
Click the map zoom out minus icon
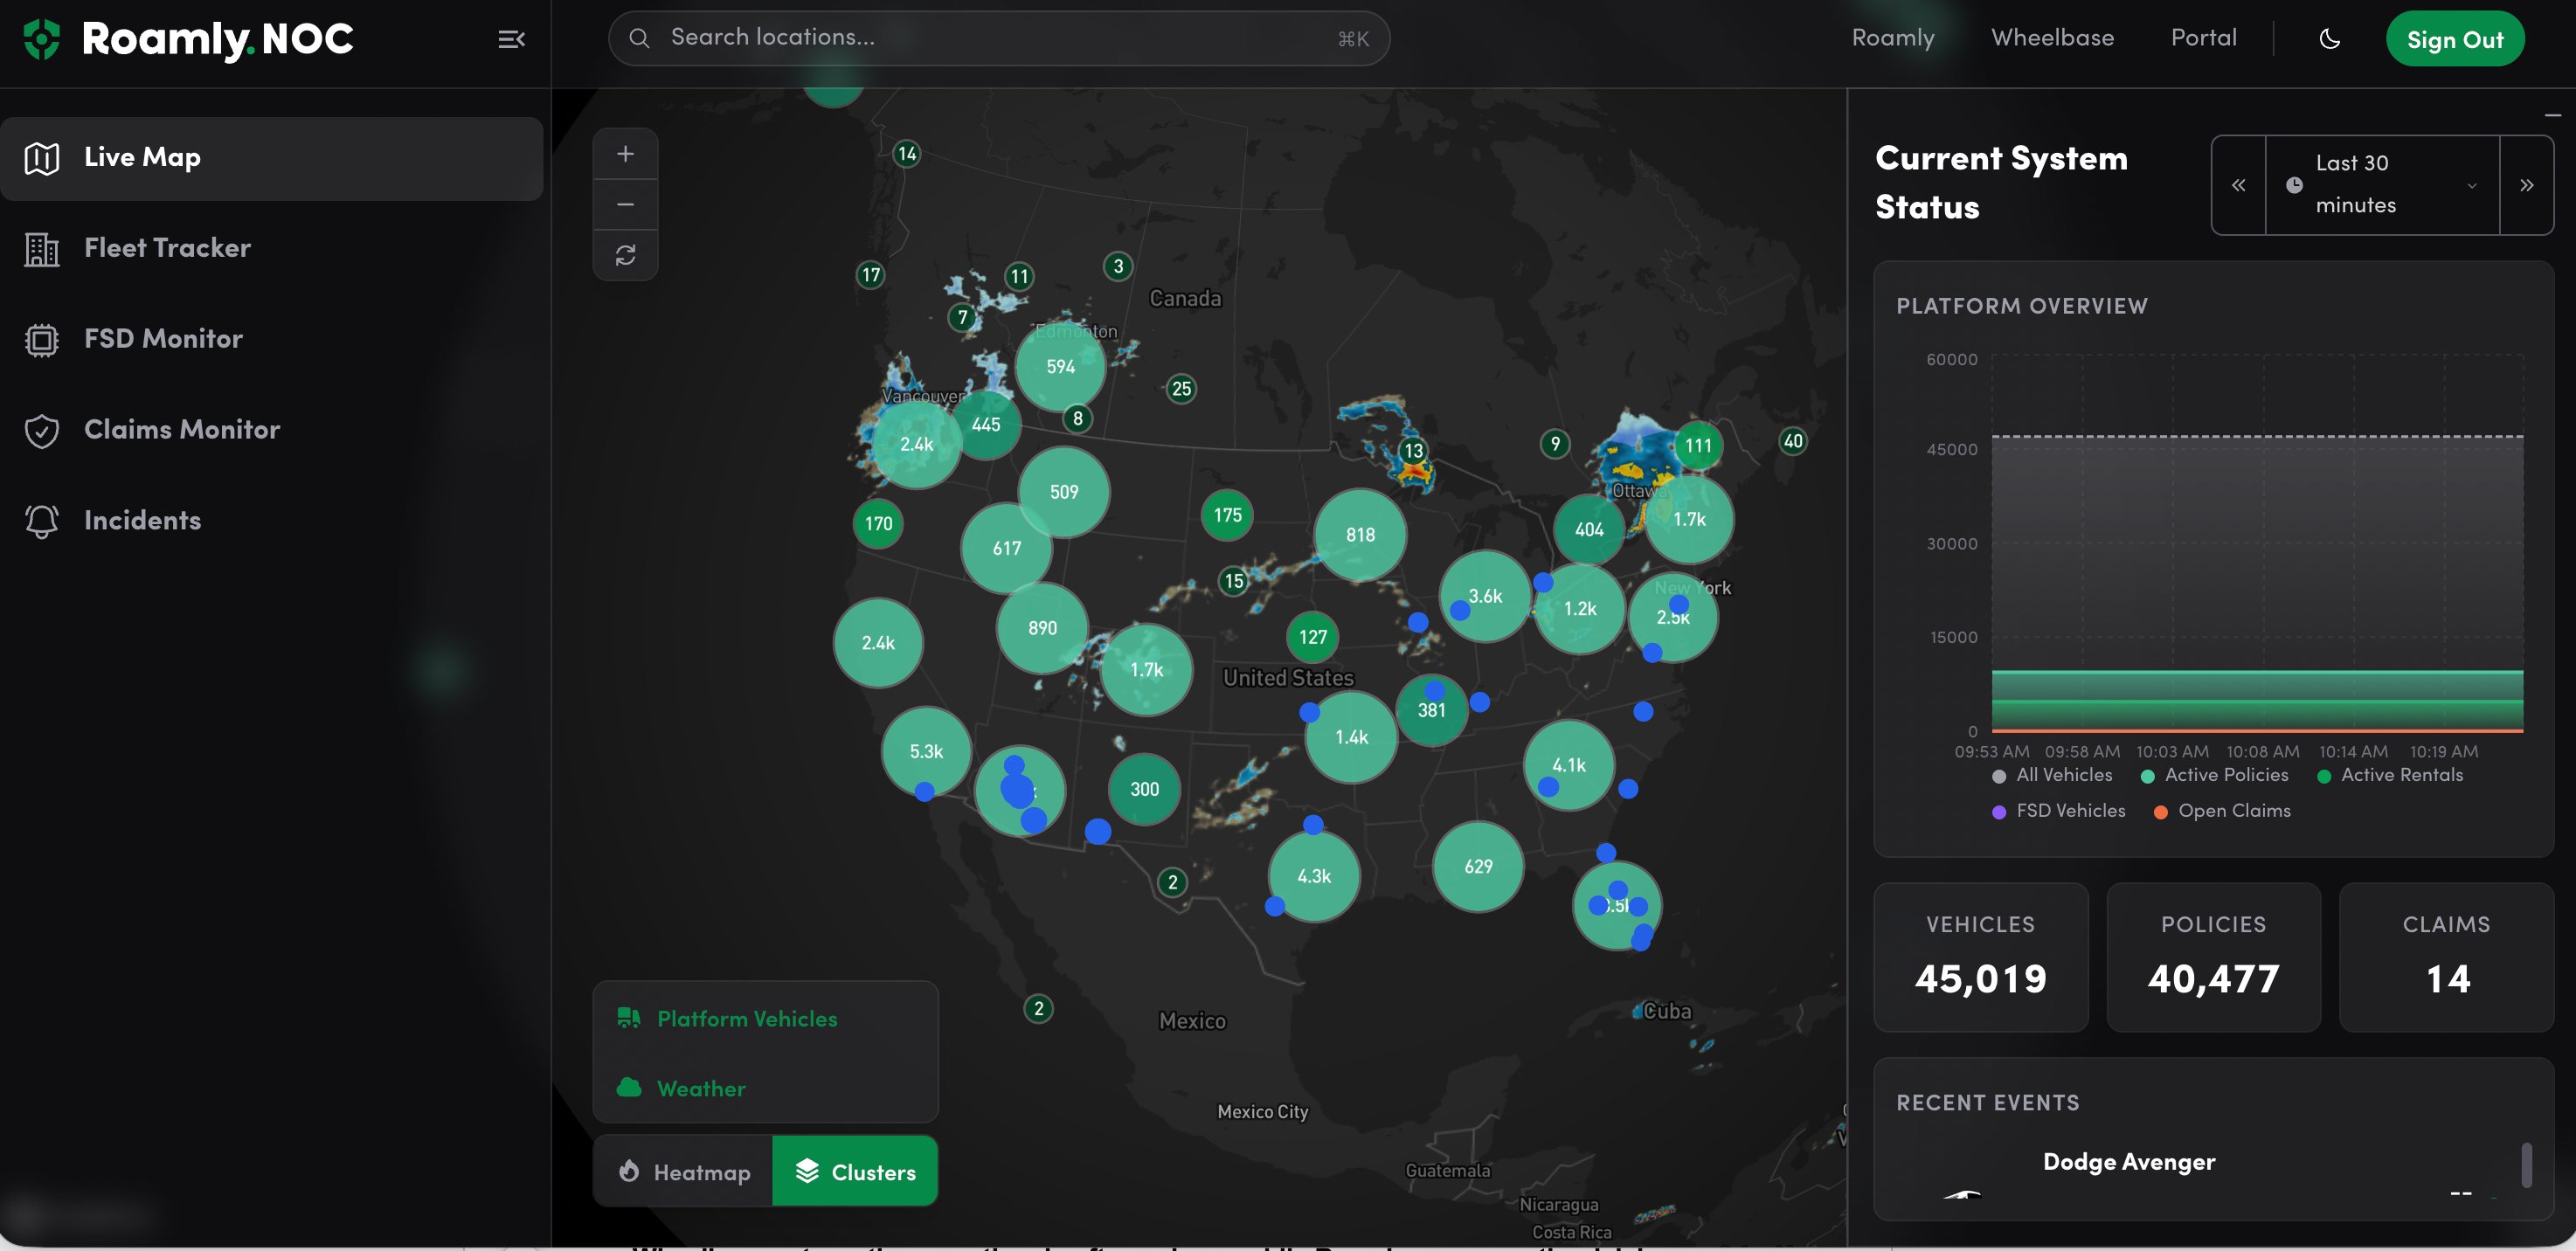625,205
